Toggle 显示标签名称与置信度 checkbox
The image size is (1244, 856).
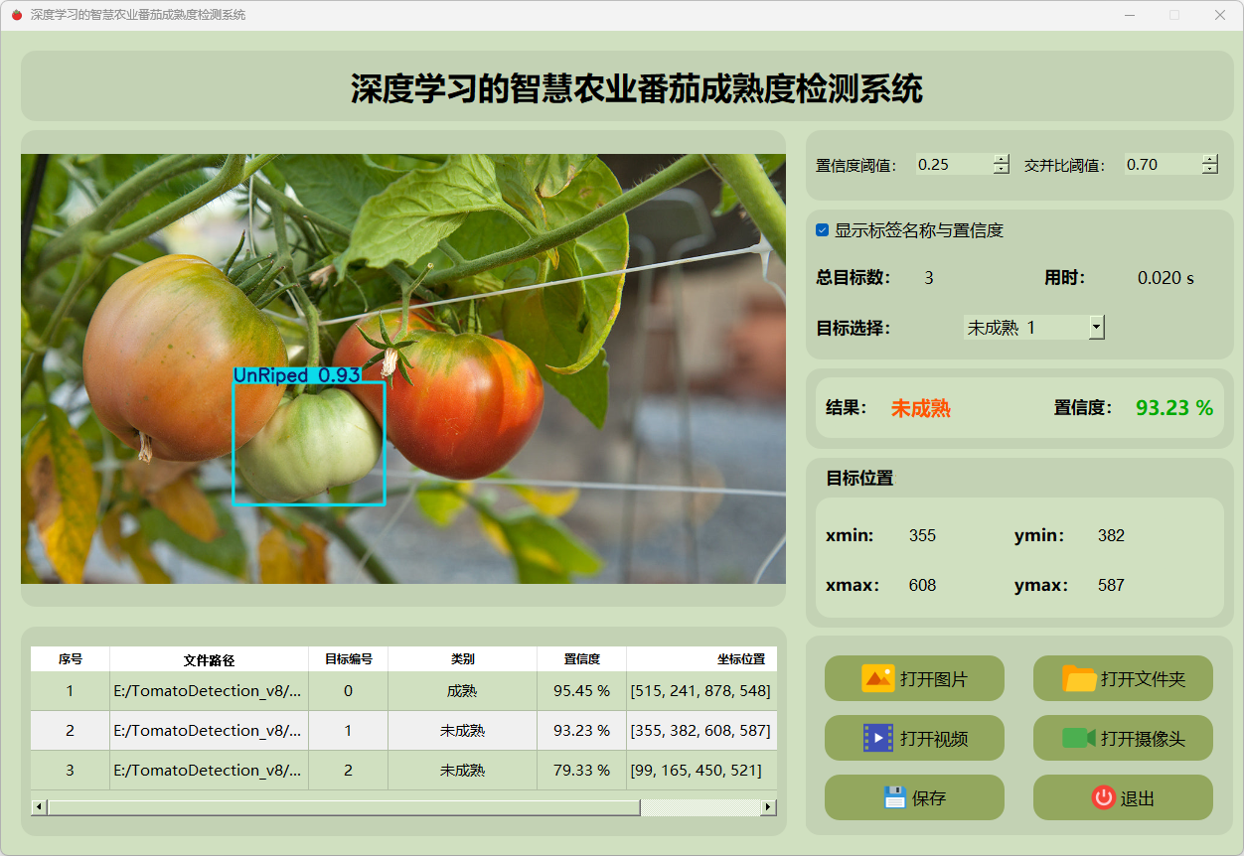pos(823,230)
